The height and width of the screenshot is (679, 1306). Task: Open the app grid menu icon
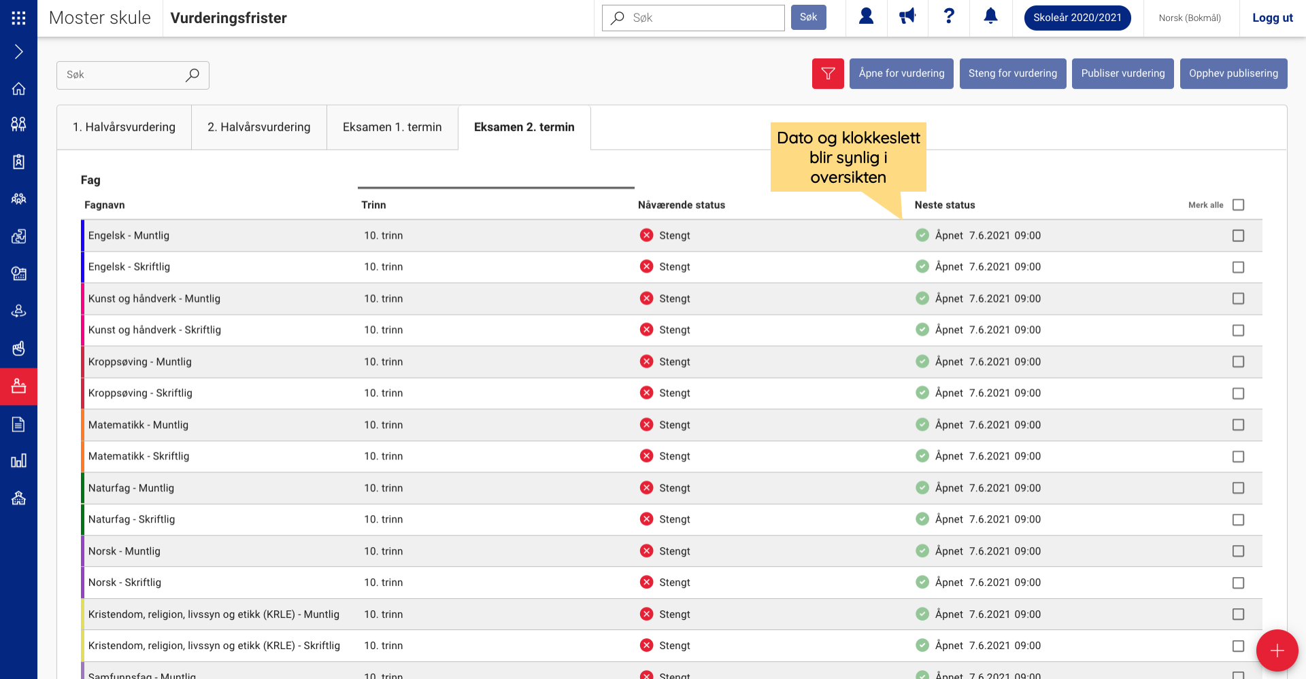pos(18,18)
